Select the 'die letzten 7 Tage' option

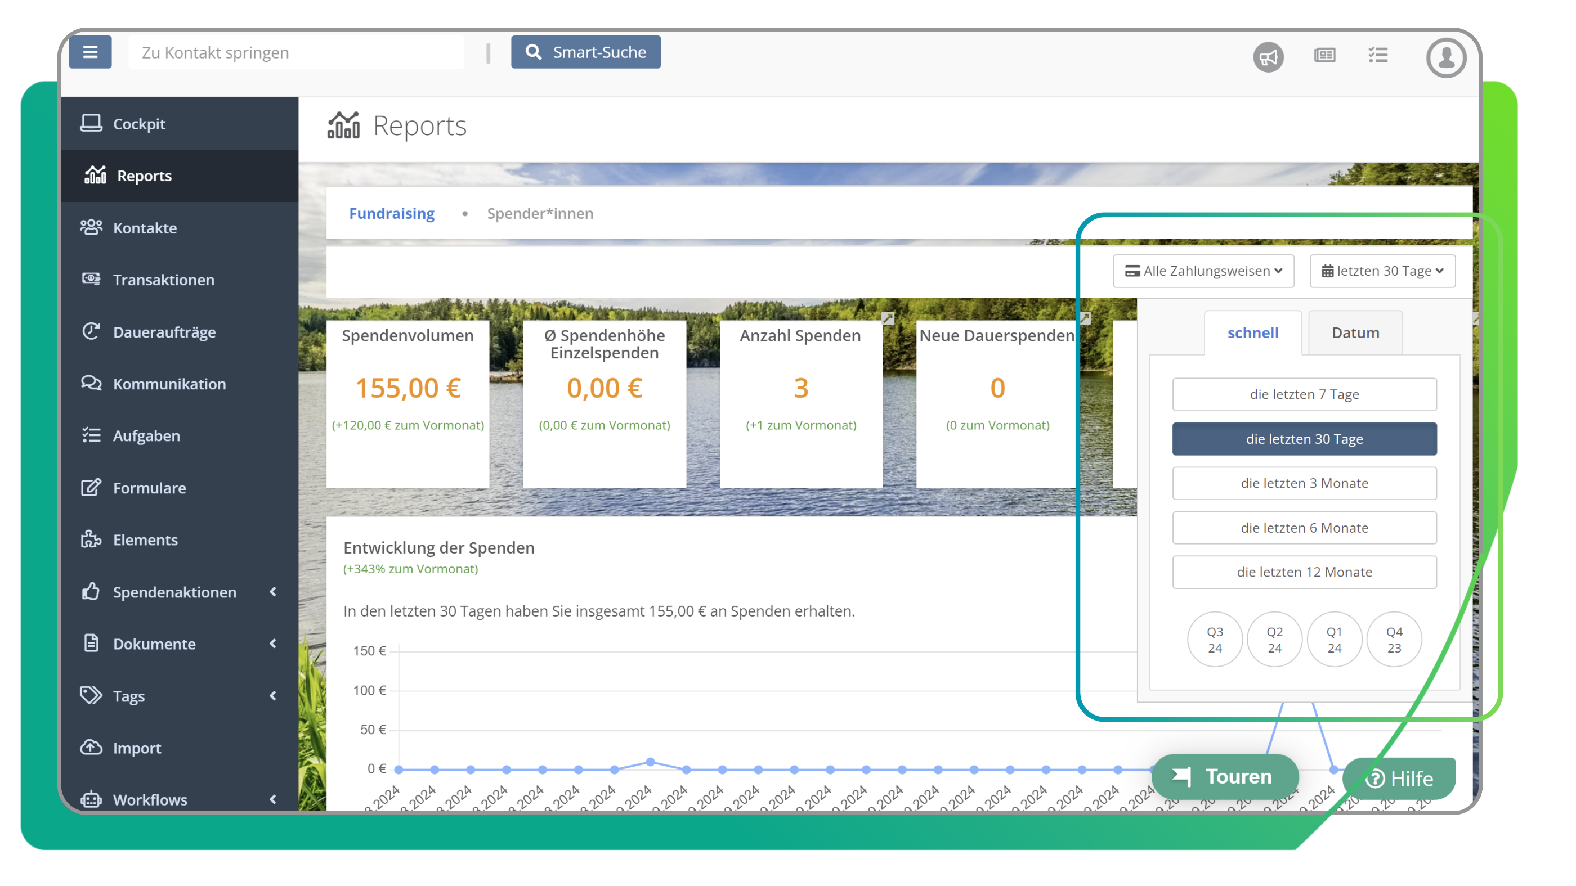(x=1304, y=394)
